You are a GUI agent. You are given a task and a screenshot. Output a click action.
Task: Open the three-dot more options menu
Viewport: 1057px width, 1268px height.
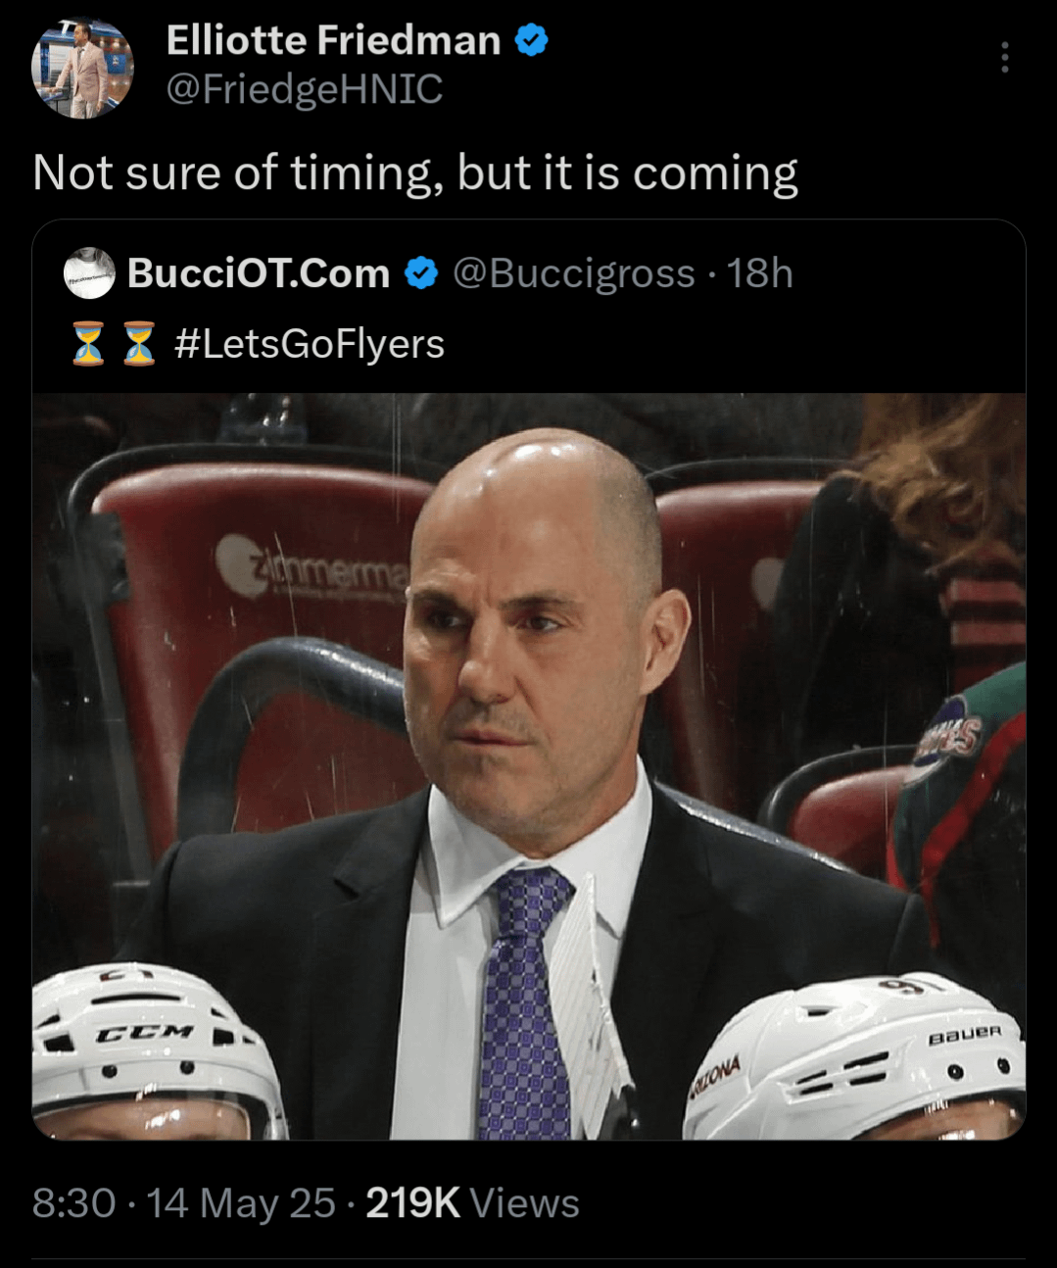(x=1004, y=58)
